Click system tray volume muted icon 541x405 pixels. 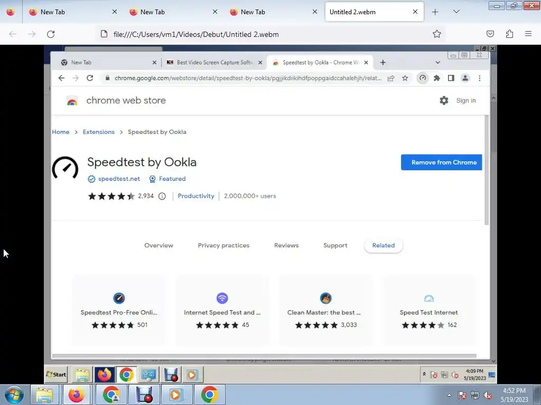(488, 395)
